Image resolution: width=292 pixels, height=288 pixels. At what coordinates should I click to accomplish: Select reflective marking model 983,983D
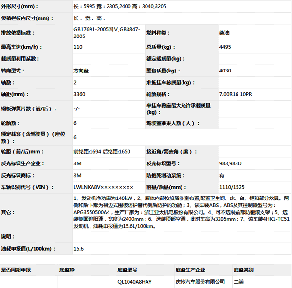(231, 163)
